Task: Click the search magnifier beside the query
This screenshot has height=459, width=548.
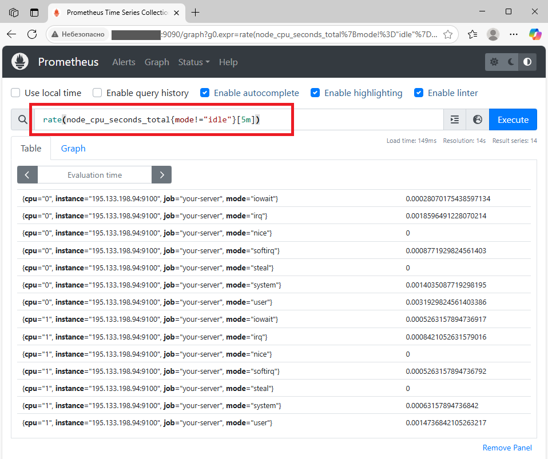Action: click(23, 119)
